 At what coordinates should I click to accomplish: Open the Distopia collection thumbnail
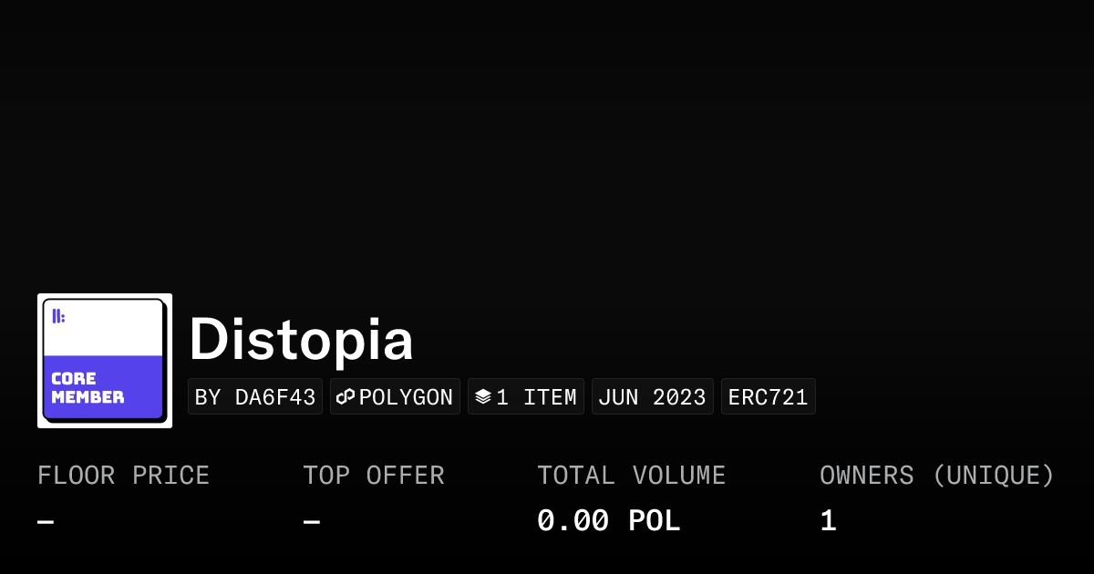coord(105,361)
